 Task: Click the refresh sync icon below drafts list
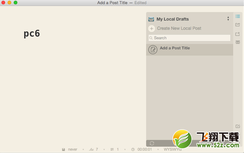(152, 143)
